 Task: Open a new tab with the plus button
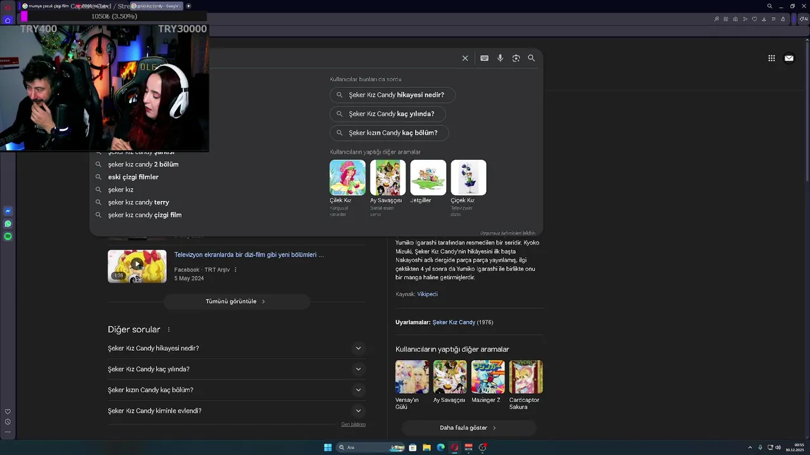click(189, 6)
